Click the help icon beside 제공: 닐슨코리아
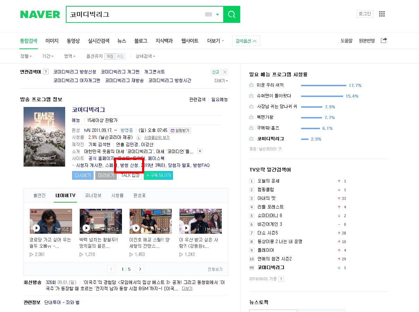 point(280,149)
